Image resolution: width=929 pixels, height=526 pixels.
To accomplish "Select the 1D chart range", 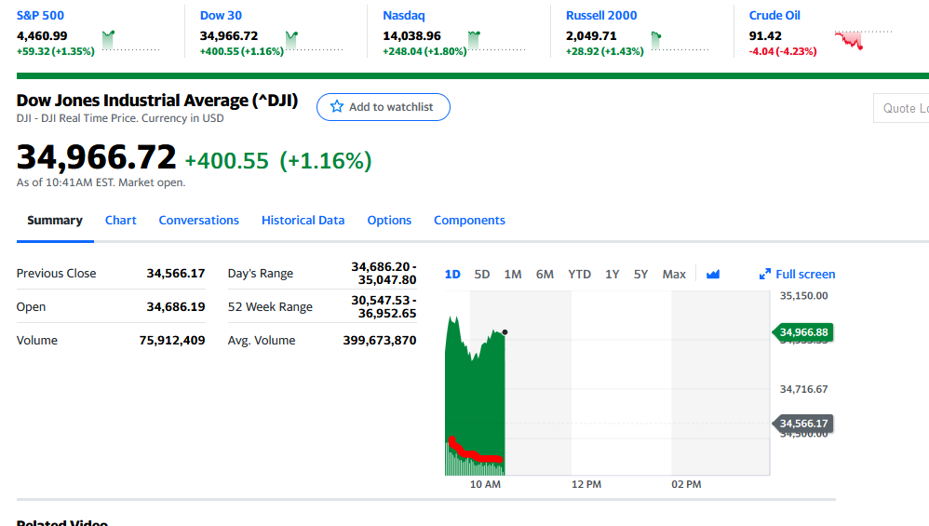I will pyautogui.click(x=452, y=275).
